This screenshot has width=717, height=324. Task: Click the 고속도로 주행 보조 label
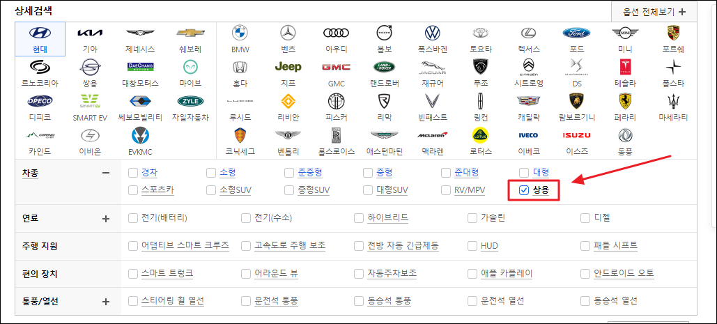tap(290, 246)
